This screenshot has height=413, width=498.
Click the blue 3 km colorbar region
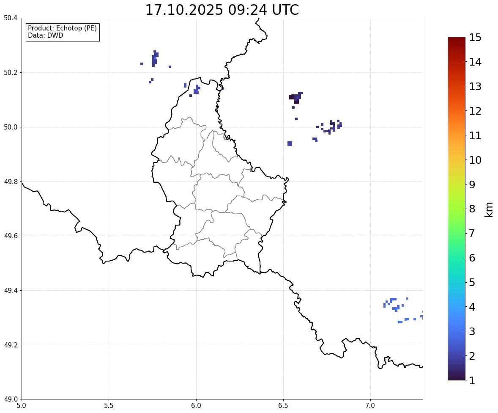(x=457, y=331)
